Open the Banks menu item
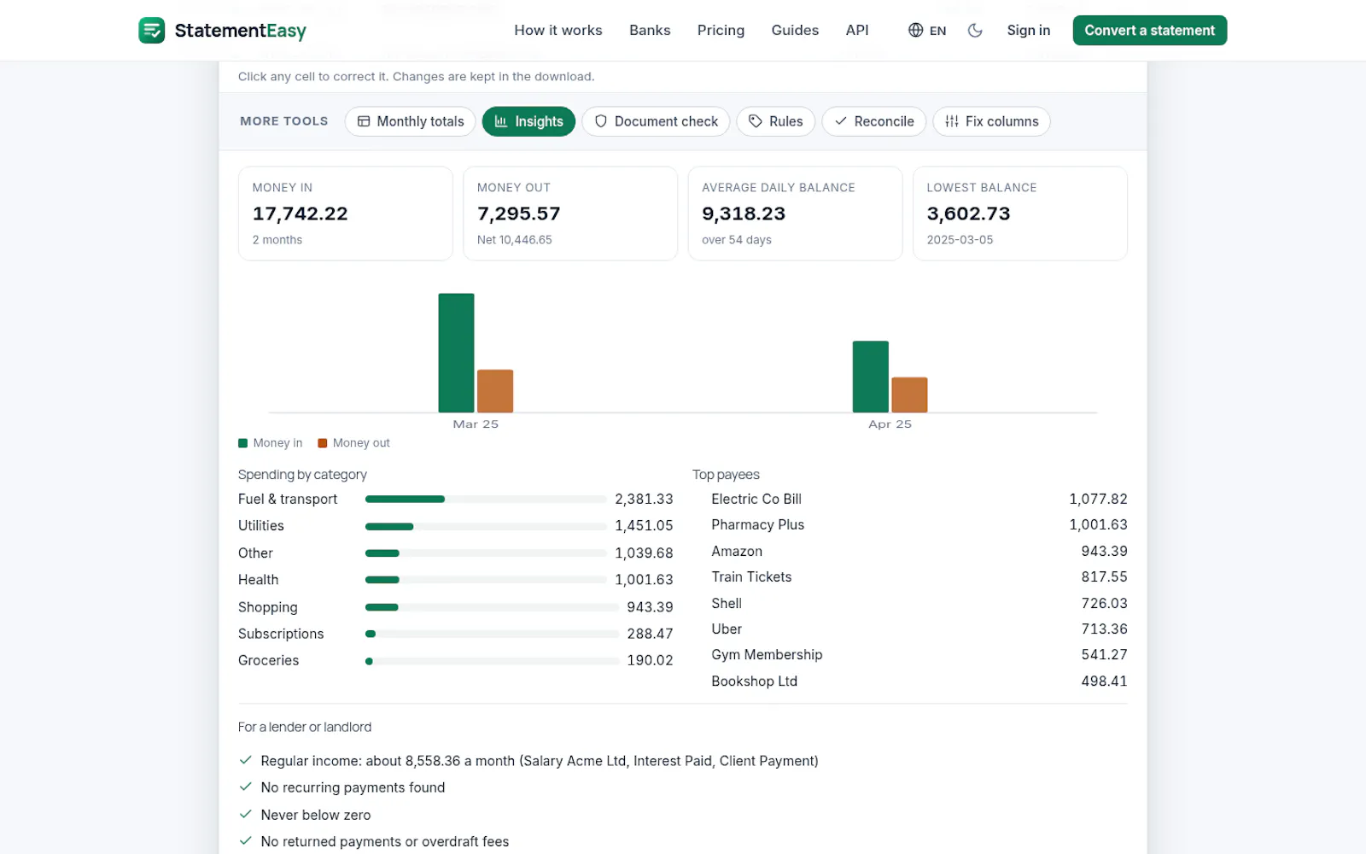The width and height of the screenshot is (1366, 854). [x=650, y=30]
